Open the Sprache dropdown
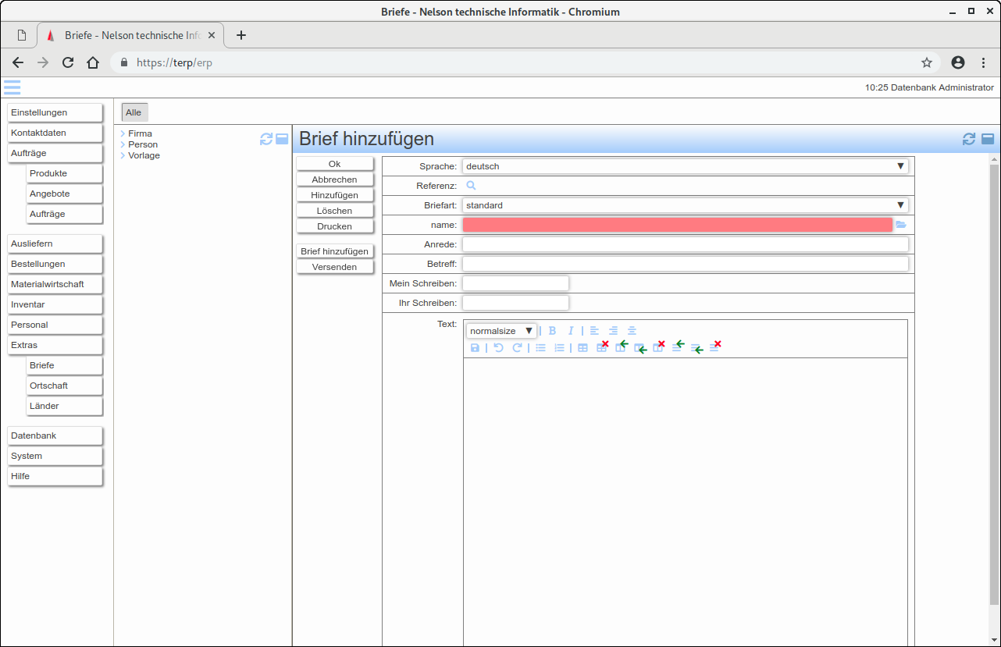The image size is (1001, 647). [x=685, y=166]
